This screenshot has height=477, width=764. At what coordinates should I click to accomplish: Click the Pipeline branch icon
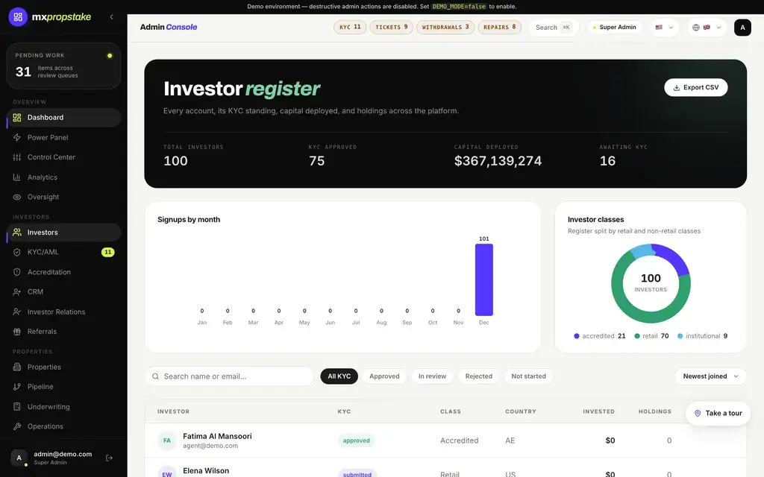click(17, 387)
